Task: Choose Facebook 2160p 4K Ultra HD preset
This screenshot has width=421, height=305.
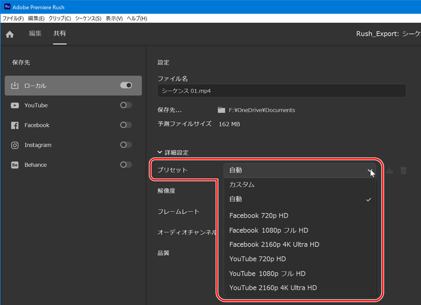Action: (300, 245)
